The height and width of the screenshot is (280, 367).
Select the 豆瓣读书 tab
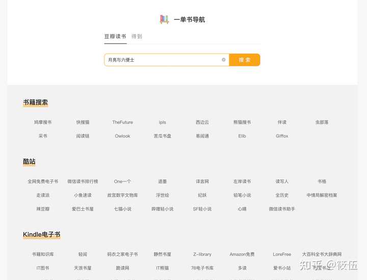[x=115, y=37]
